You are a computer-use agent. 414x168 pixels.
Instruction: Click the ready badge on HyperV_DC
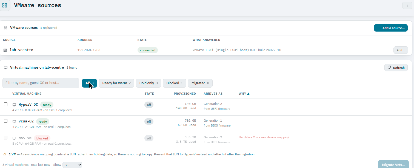(47, 105)
